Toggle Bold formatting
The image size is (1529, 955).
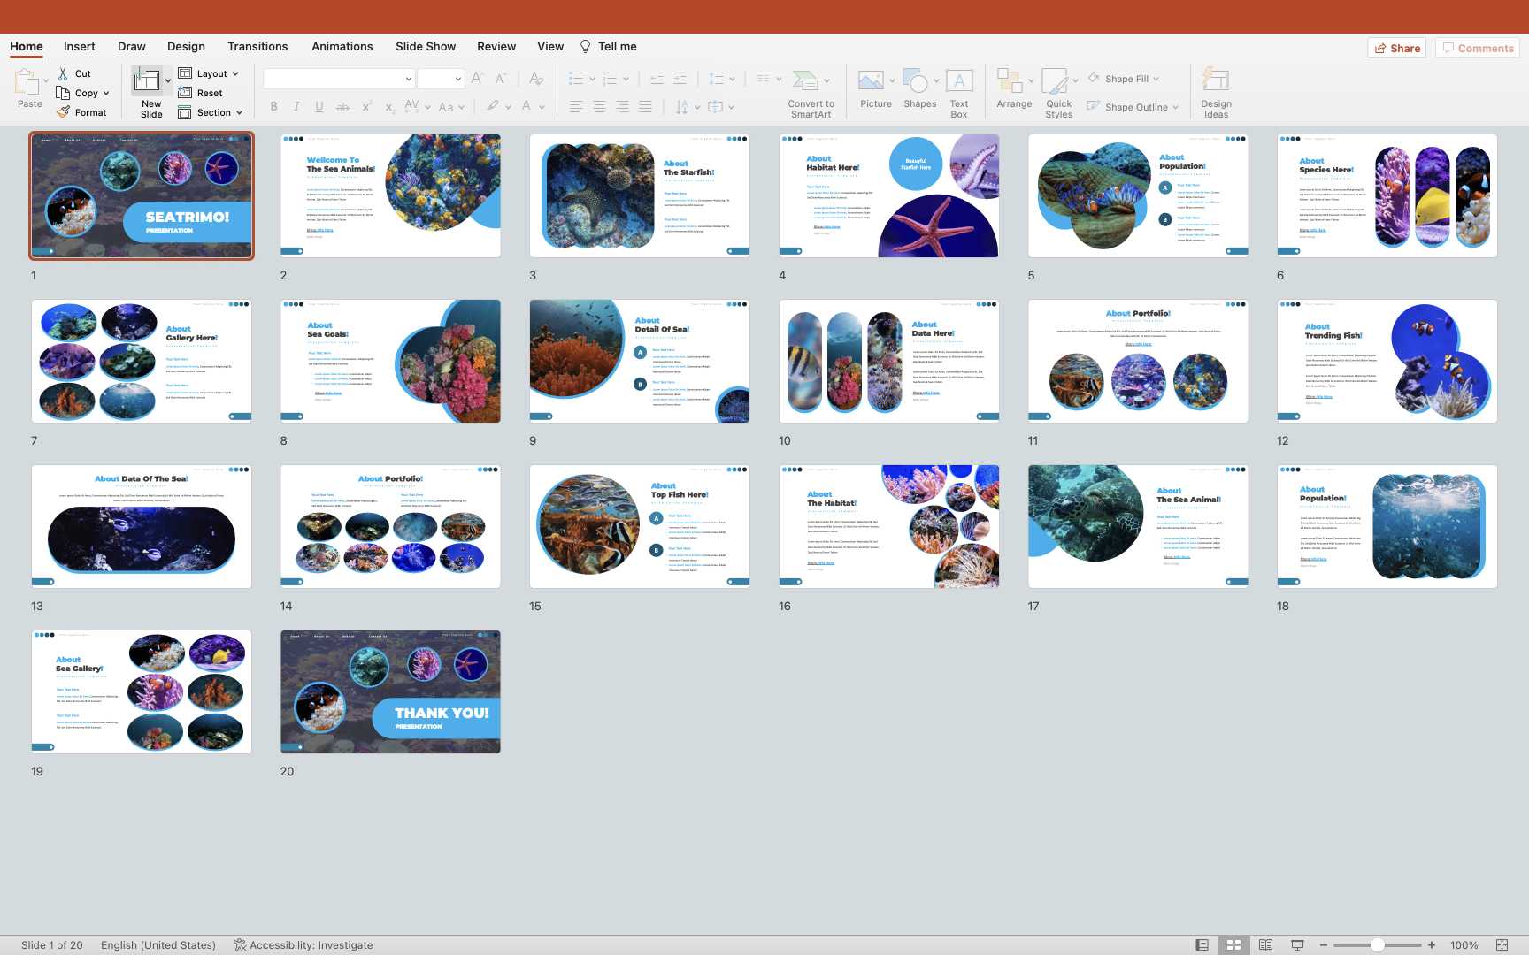point(273,107)
